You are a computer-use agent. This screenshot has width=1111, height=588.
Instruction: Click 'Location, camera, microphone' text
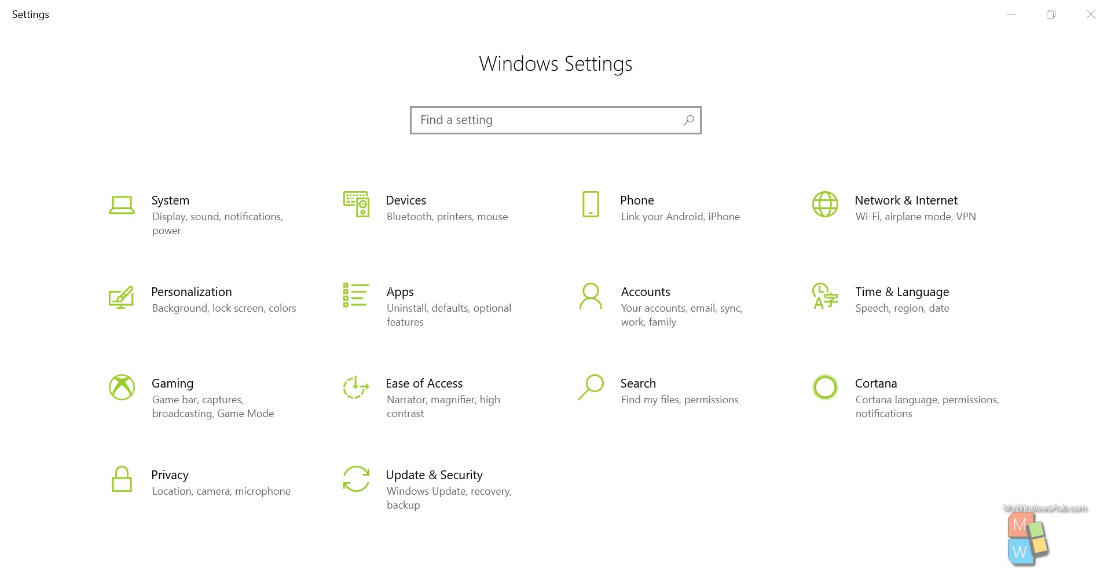[x=221, y=491]
